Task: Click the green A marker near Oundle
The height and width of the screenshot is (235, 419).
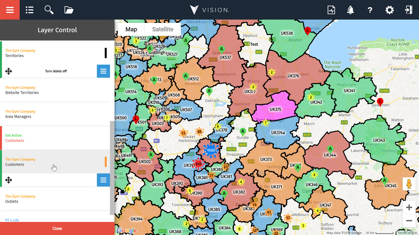Action: 243,132
